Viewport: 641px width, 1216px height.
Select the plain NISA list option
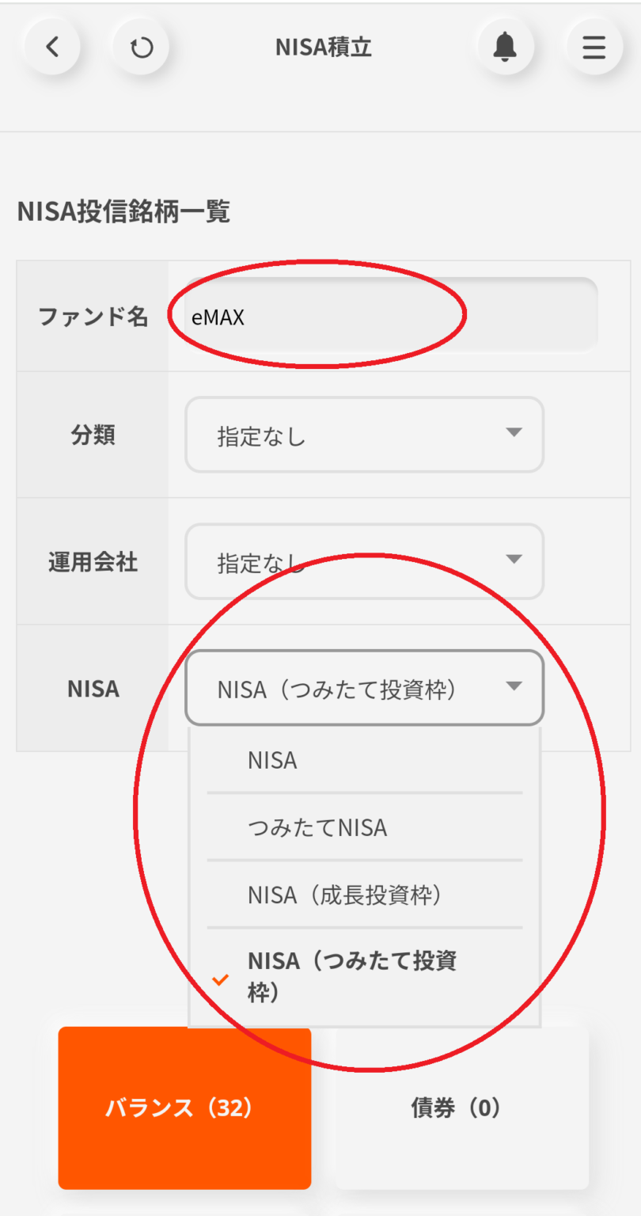point(364,759)
